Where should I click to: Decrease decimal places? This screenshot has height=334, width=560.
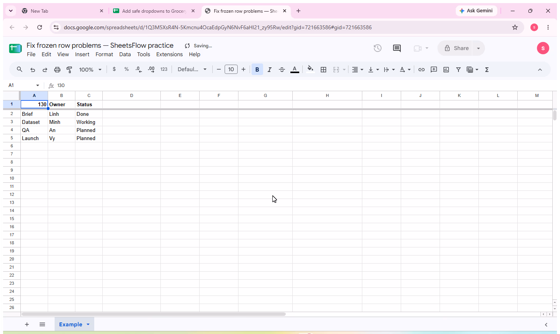point(139,70)
